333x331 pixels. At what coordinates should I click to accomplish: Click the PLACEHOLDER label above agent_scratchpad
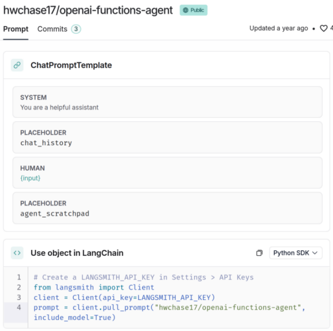pyautogui.click(x=43, y=203)
